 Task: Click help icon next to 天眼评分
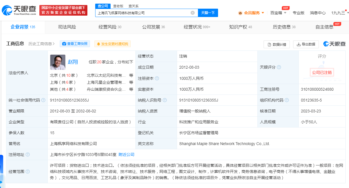click(x=279, y=67)
